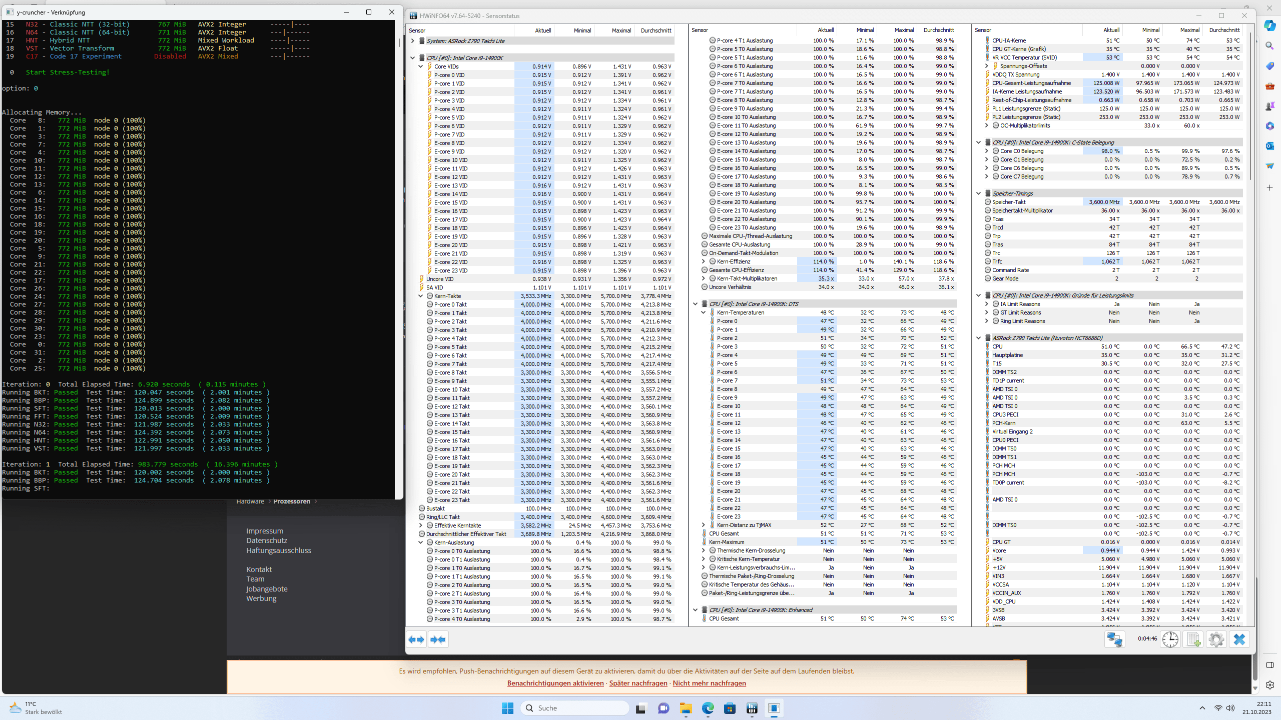
Task: Collapse the Speicher-Timings section
Action: tap(979, 193)
